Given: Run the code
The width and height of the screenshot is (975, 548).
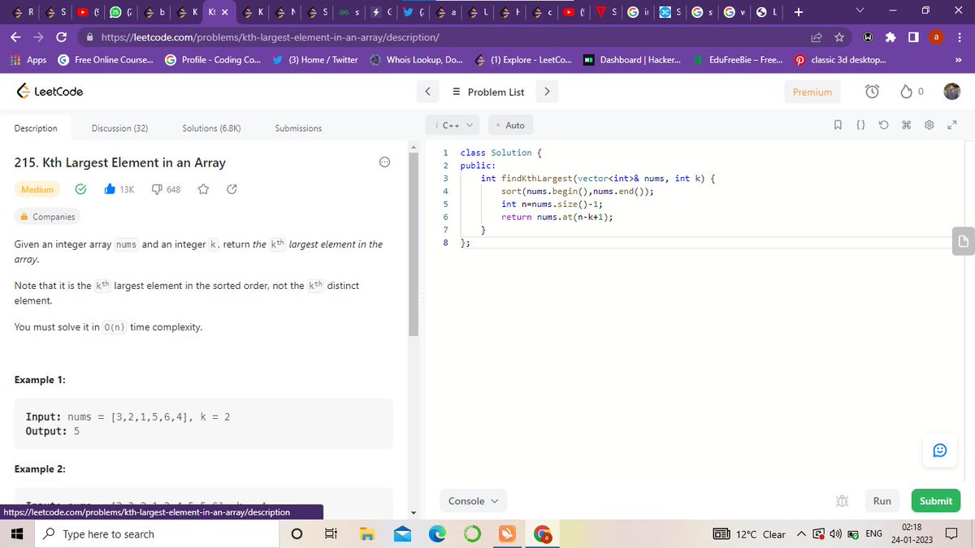Looking at the screenshot, I should [882, 501].
